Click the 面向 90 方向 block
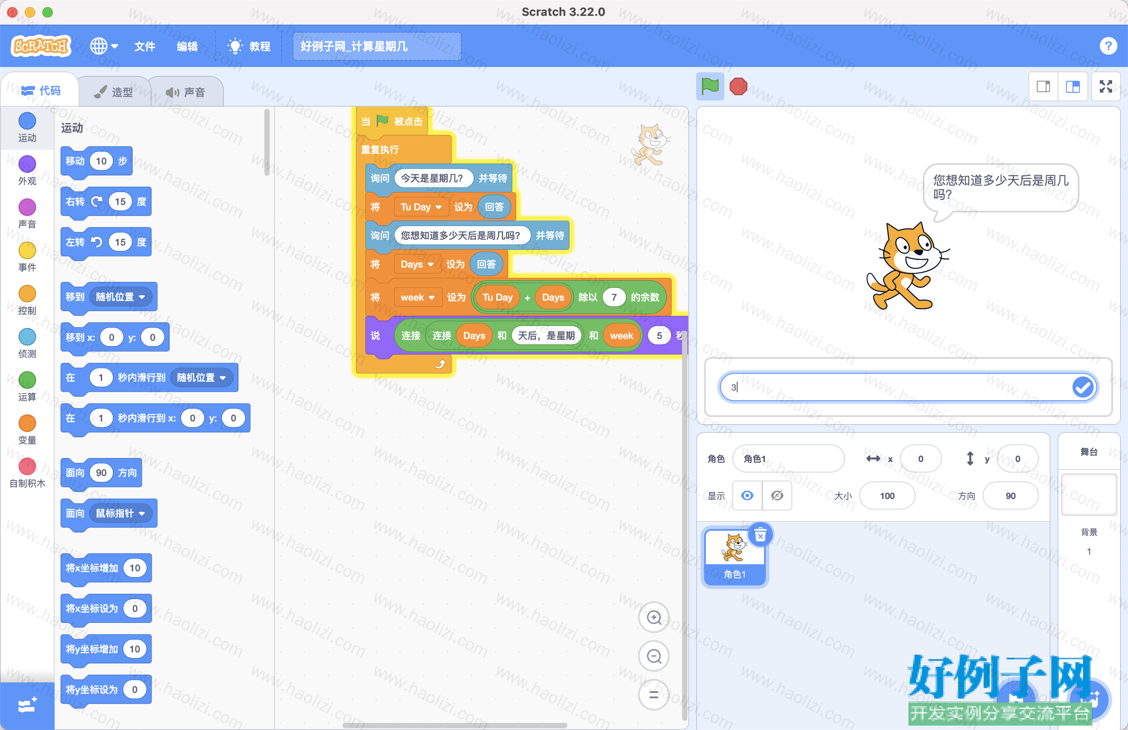The width and height of the screenshot is (1128, 730). (x=101, y=473)
